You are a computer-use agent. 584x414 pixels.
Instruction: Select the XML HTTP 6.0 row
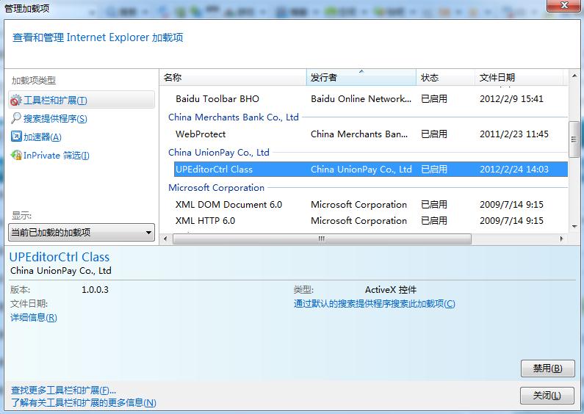pyautogui.click(x=370, y=220)
